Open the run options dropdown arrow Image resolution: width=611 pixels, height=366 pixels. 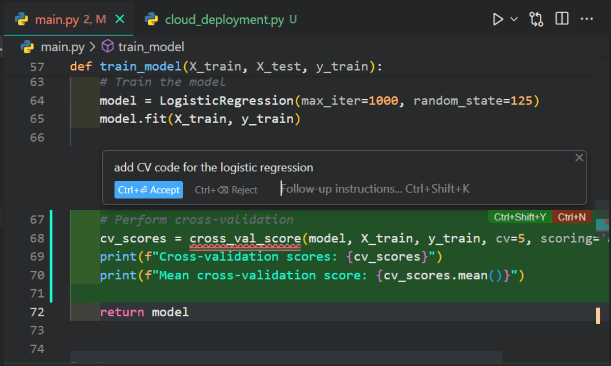pos(514,19)
